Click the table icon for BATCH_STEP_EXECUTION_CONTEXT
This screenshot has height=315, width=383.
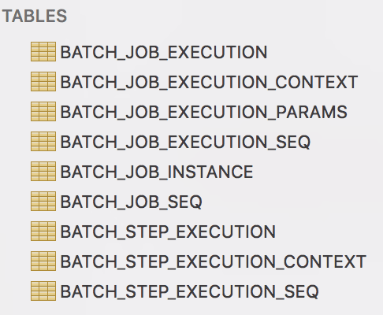(x=43, y=261)
